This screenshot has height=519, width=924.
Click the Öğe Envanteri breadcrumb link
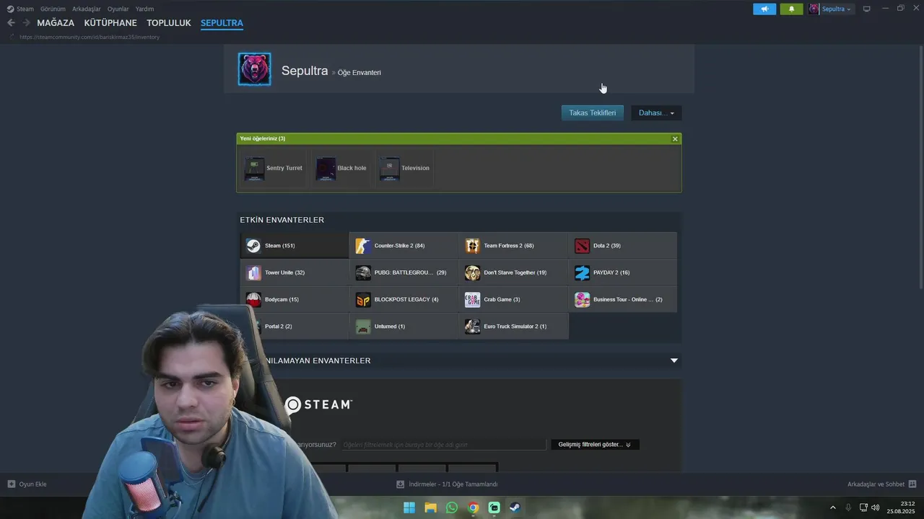359,73
